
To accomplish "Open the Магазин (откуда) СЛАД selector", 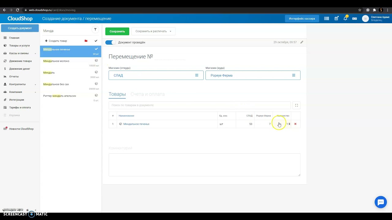I will pos(156,75).
